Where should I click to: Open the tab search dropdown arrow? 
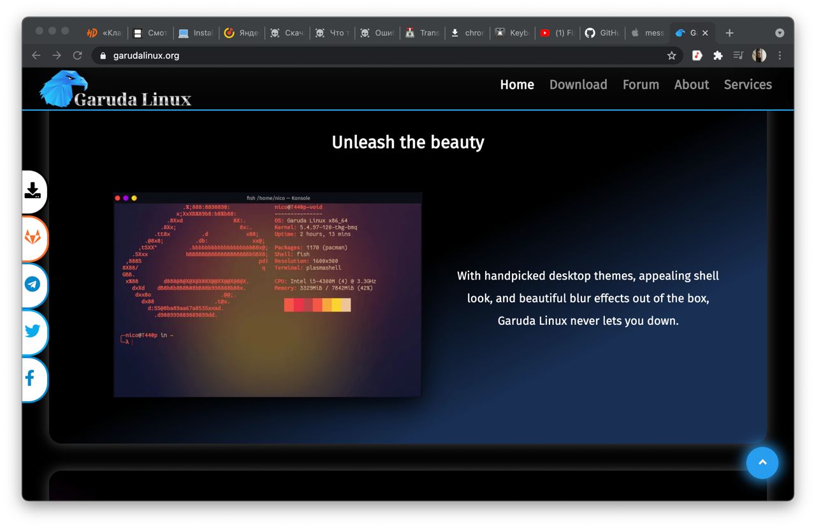point(780,33)
